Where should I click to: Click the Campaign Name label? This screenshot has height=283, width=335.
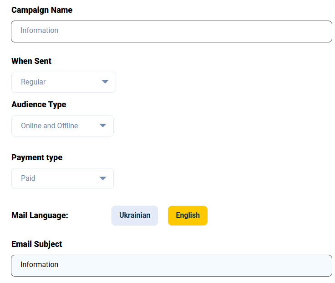pyautogui.click(x=42, y=10)
